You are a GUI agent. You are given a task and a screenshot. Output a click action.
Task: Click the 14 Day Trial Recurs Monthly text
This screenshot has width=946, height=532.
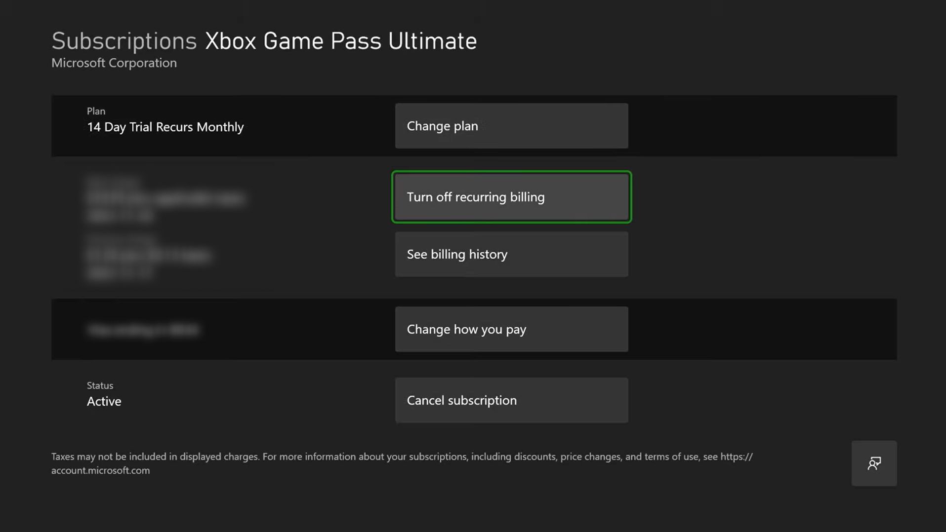(x=165, y=127)
